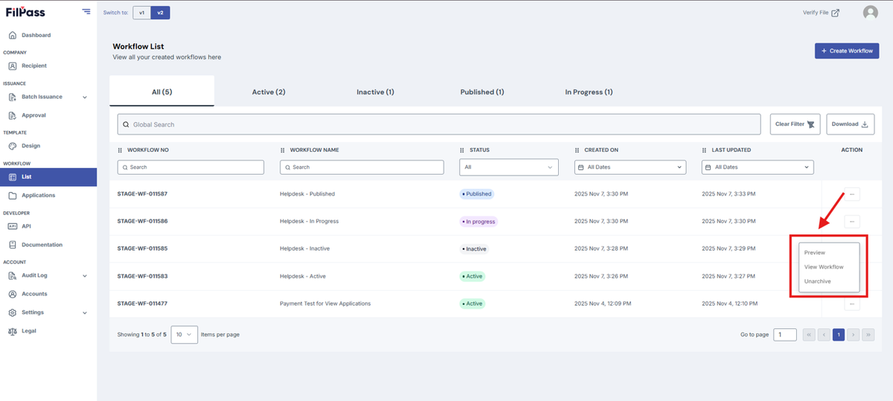Select page 1 in pagination
893x401 pixels.
[x=839, y=335]
